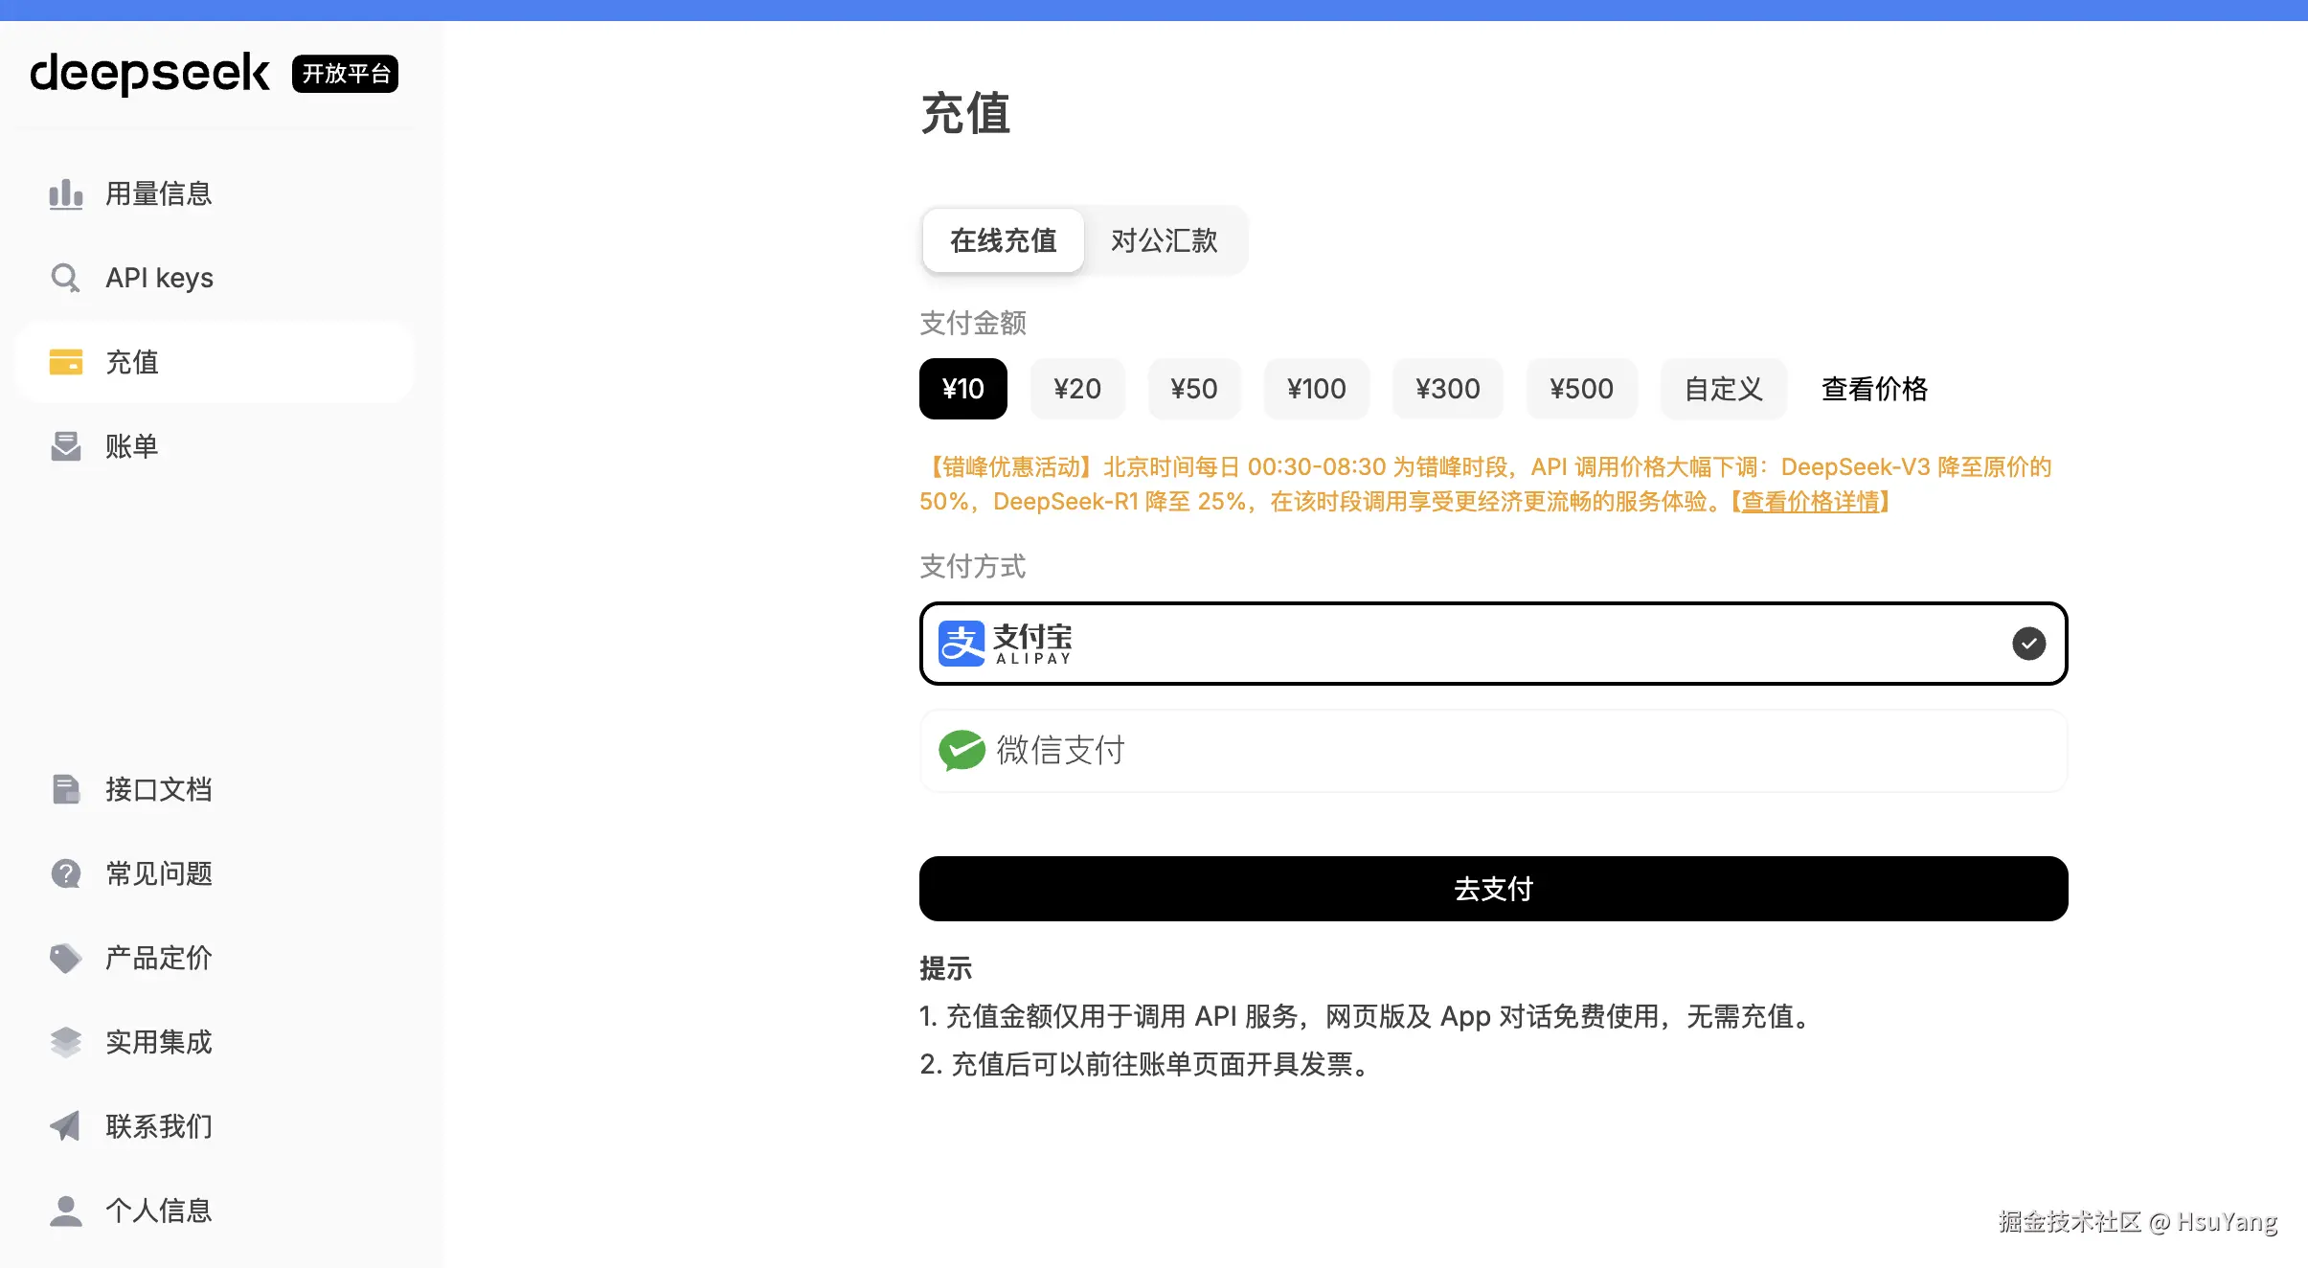Open API keys via the magnifier icon
This screenshot has height=1268, width=2308.
65,278
